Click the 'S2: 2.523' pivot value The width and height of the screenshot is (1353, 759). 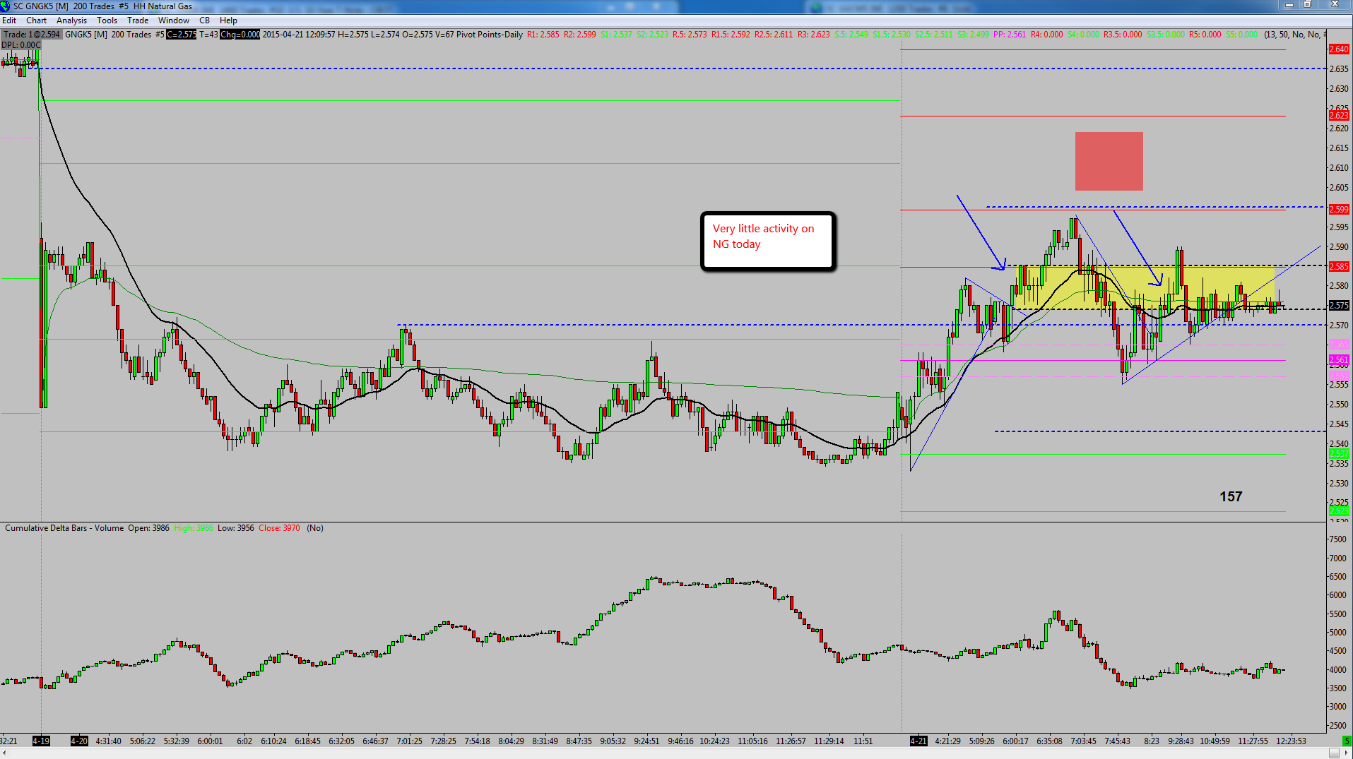[x=652, y=35]
